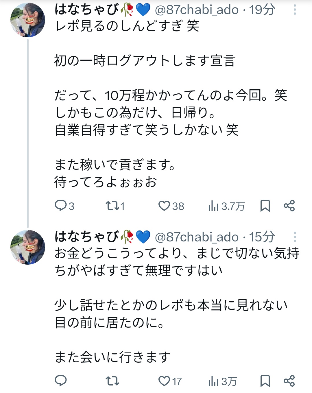Screen dimensions: 312x393
Task: Bookmark the second tweet
Action: tap(265, 381)
